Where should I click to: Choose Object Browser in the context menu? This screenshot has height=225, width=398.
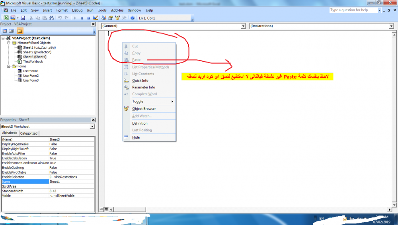149,109
